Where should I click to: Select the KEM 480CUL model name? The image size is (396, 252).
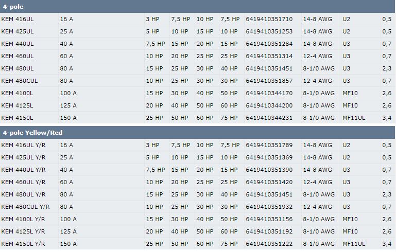[20, 81]
